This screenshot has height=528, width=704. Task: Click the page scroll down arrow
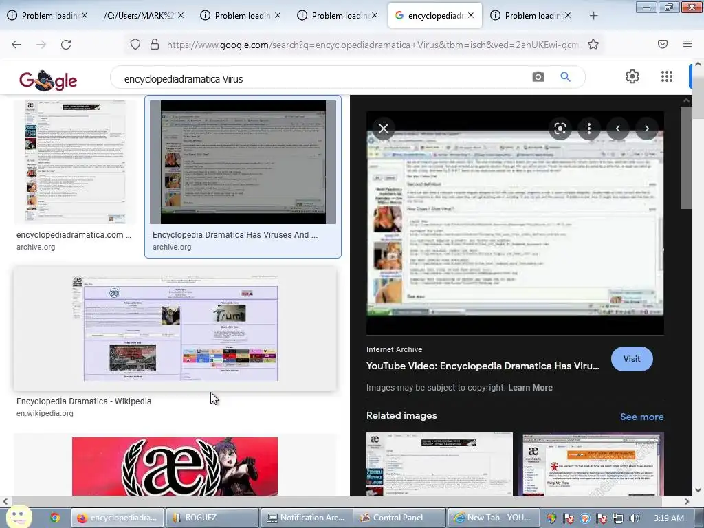[698, 490]
